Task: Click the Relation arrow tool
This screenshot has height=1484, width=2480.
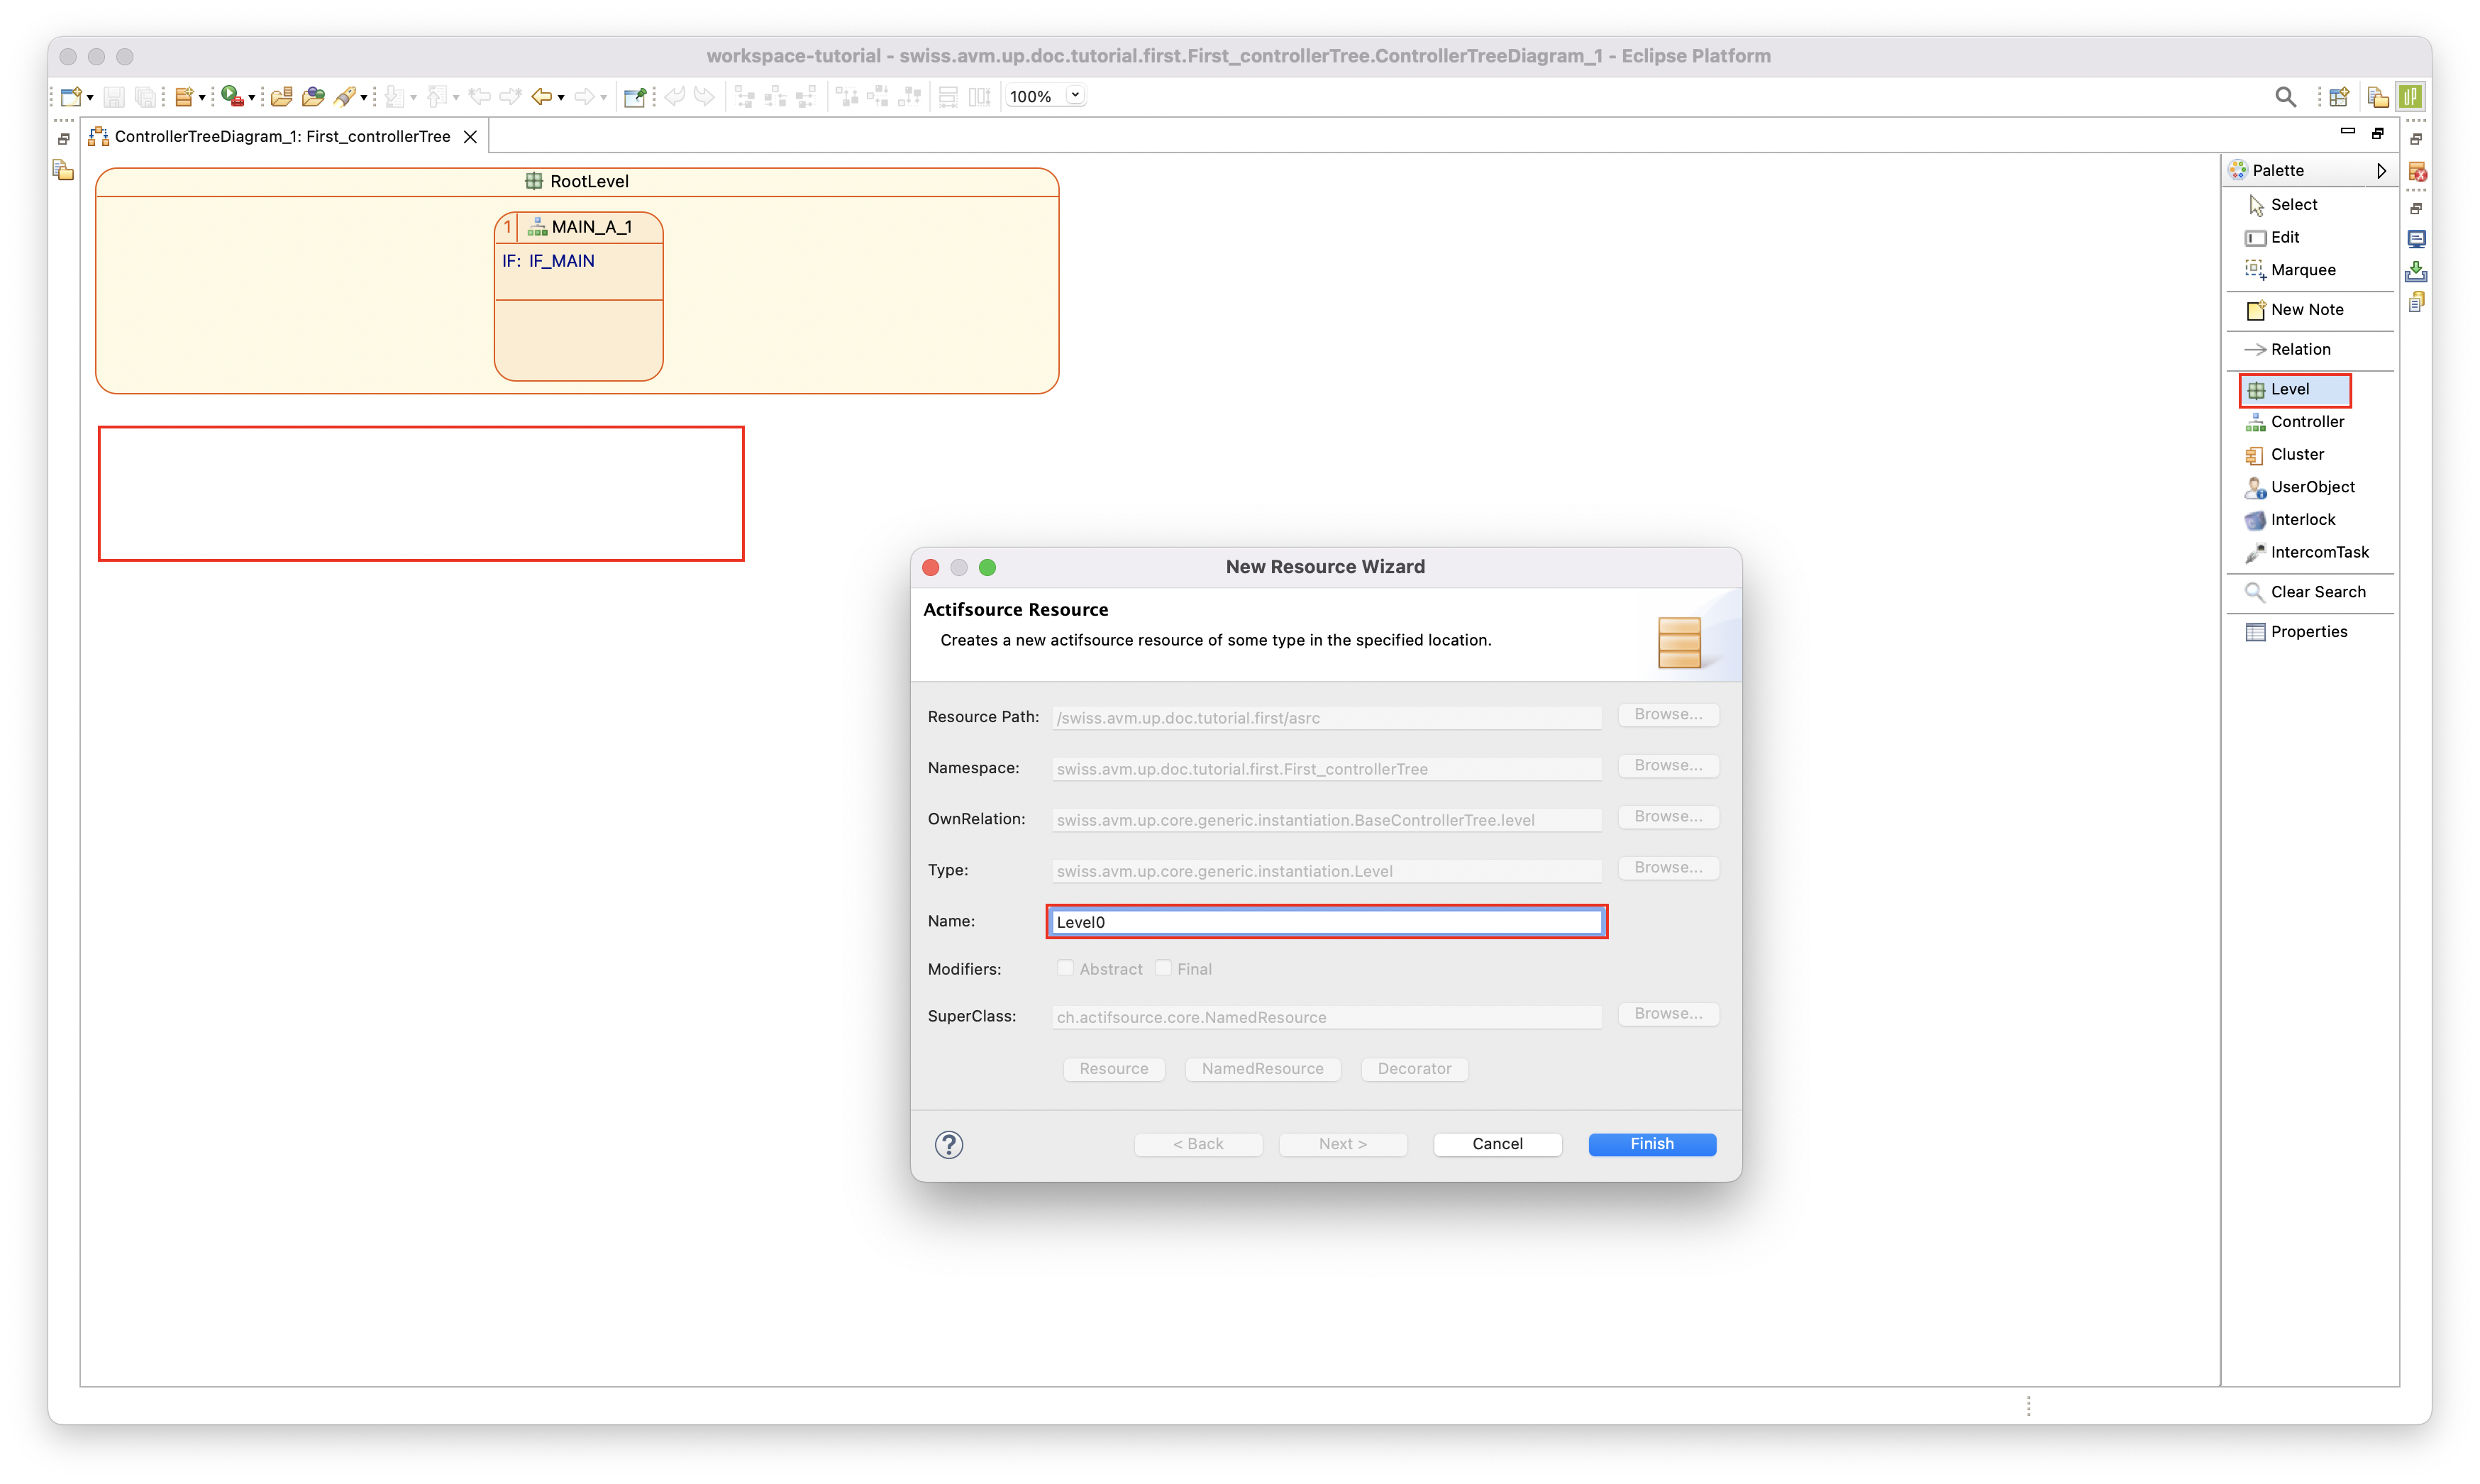Action: (2299, 349)
